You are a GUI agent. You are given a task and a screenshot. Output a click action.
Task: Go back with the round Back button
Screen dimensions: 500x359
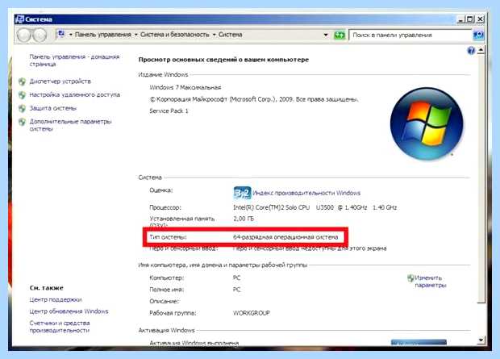[23, 35]
